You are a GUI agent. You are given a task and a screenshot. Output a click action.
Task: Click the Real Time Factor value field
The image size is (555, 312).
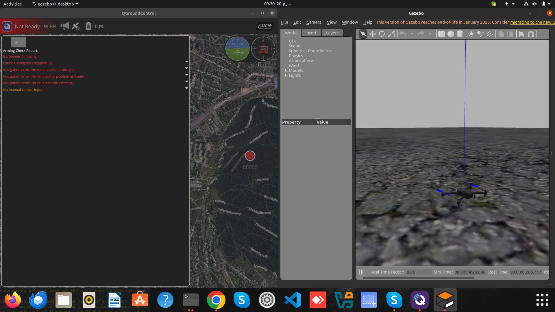click(419, 272)
